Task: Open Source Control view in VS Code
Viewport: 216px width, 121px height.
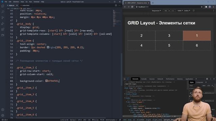Action: pos(3,18)
